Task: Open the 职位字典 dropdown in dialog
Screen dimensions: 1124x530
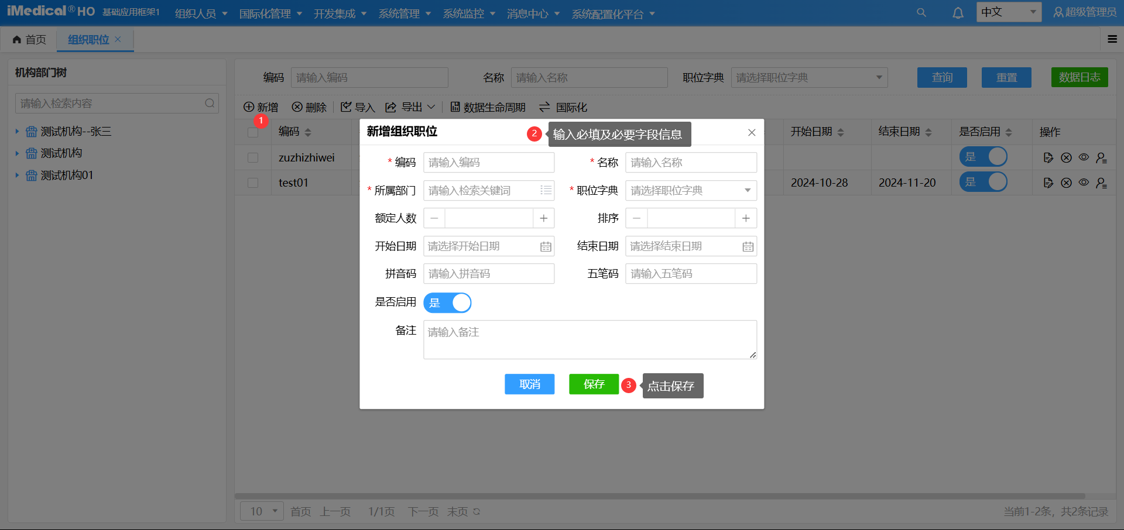Action: (691, 191)
